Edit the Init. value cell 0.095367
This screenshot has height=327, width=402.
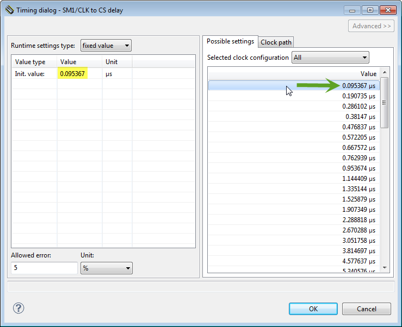pyautogui.click(x=73, y=74)
